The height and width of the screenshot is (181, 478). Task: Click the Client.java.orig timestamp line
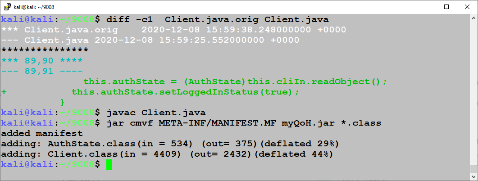174,30
